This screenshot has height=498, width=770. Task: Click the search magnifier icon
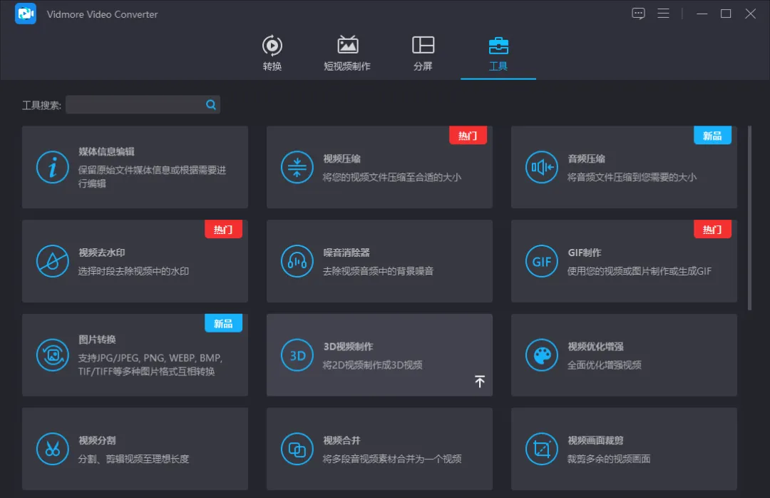click(x=210, y=104)
